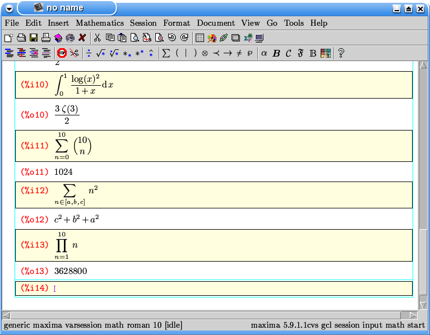430x335 pixels.
Task: Open the arrow symbols menu
Action: click(x=228, y=53)
